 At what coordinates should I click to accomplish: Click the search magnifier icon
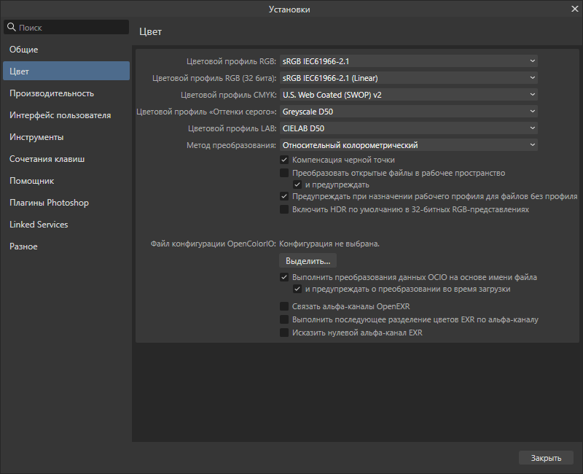(11, 28)
